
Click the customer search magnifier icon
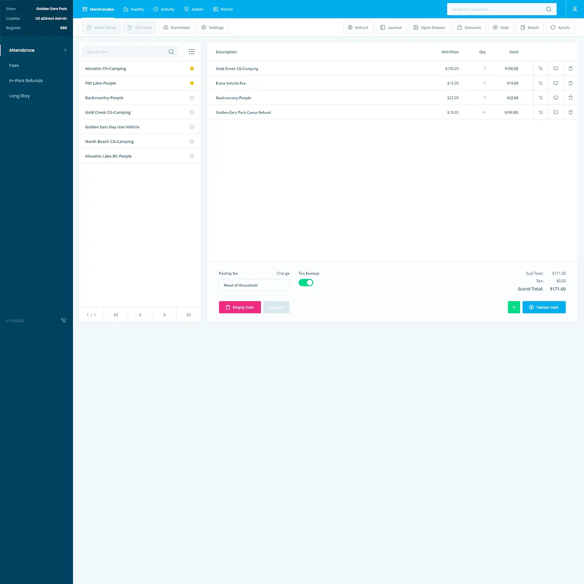click(548, 9)
